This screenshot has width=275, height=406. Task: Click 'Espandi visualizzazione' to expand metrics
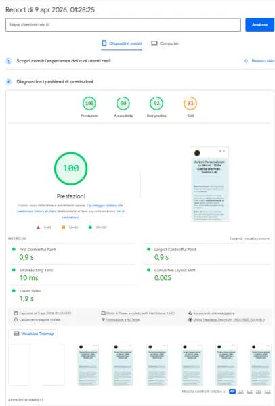(x=249, y=238)
